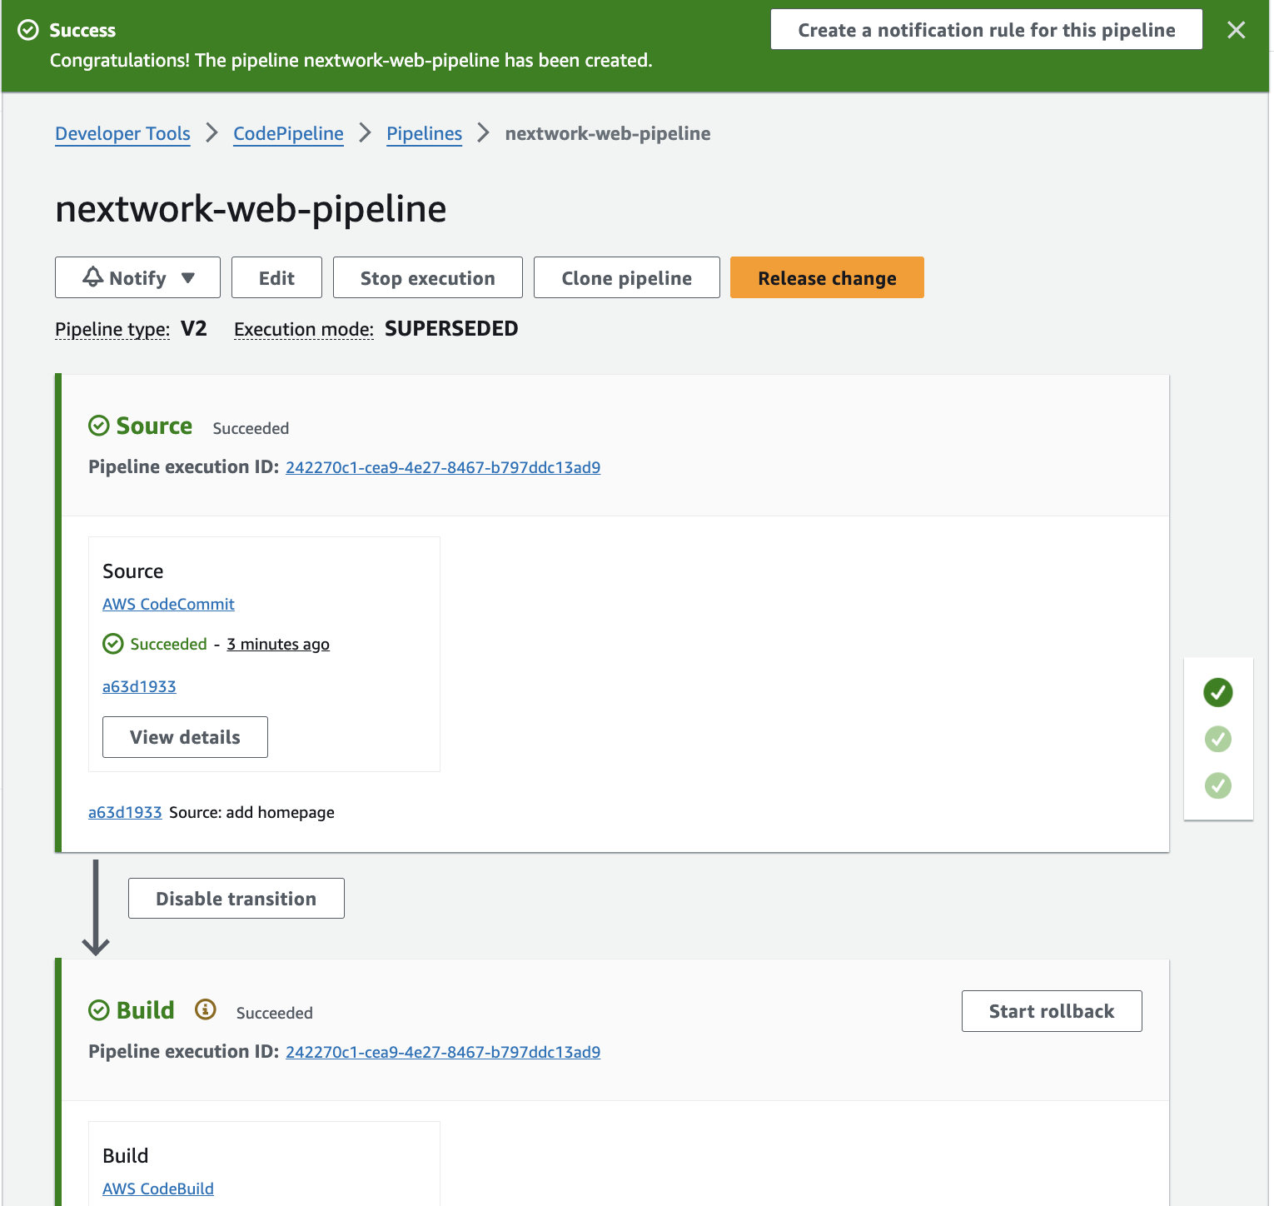Click the success banner checkmark icon
1274x1206 pixels.
click(x=28, y=30)
